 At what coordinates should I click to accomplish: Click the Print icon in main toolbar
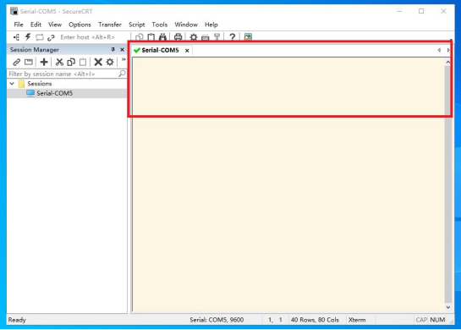(x=178, y=37)
